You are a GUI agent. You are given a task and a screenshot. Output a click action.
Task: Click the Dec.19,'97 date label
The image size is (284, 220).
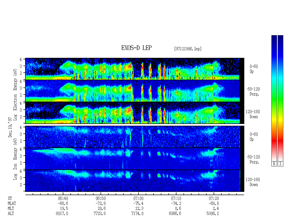coord(10,127)
